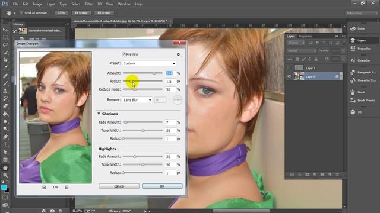Screen dimensions: 380x213
Task: Zoom out the Smart Sharpen preview
Action: tap(44, 187)
